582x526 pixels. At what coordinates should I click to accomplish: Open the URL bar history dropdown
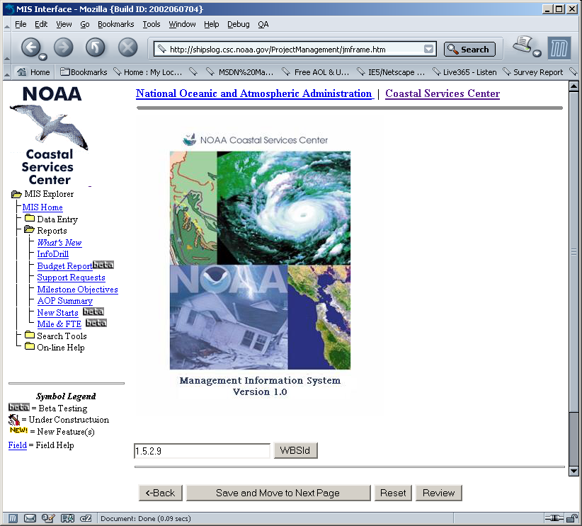[x=428, y=49]
